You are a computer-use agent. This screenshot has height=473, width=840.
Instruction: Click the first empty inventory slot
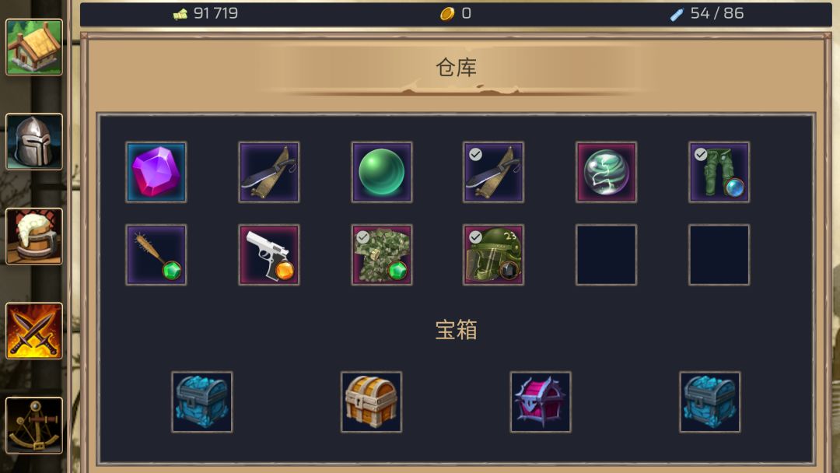pos(606,254)
